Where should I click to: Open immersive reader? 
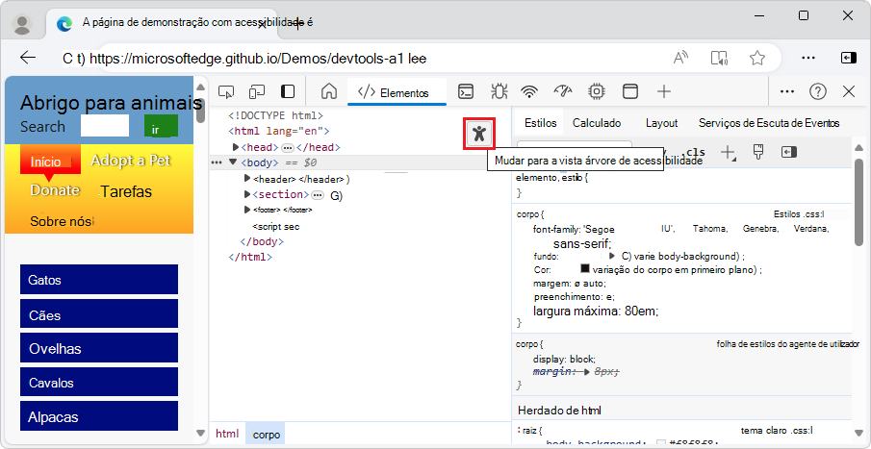pyautogui.click(x=719, y=58)
